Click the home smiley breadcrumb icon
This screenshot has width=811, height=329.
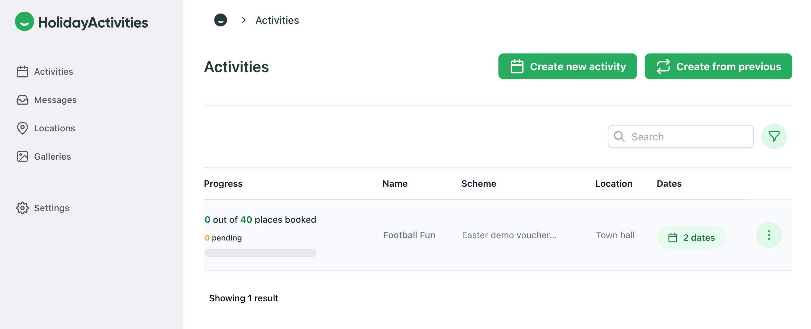pos(220,20)
